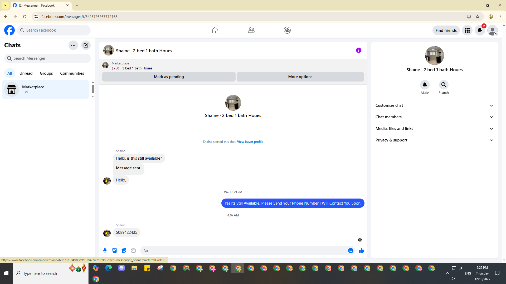Toggle the purple conversation information icon
This screenshot has width=506, height=284.
point(359,50)
